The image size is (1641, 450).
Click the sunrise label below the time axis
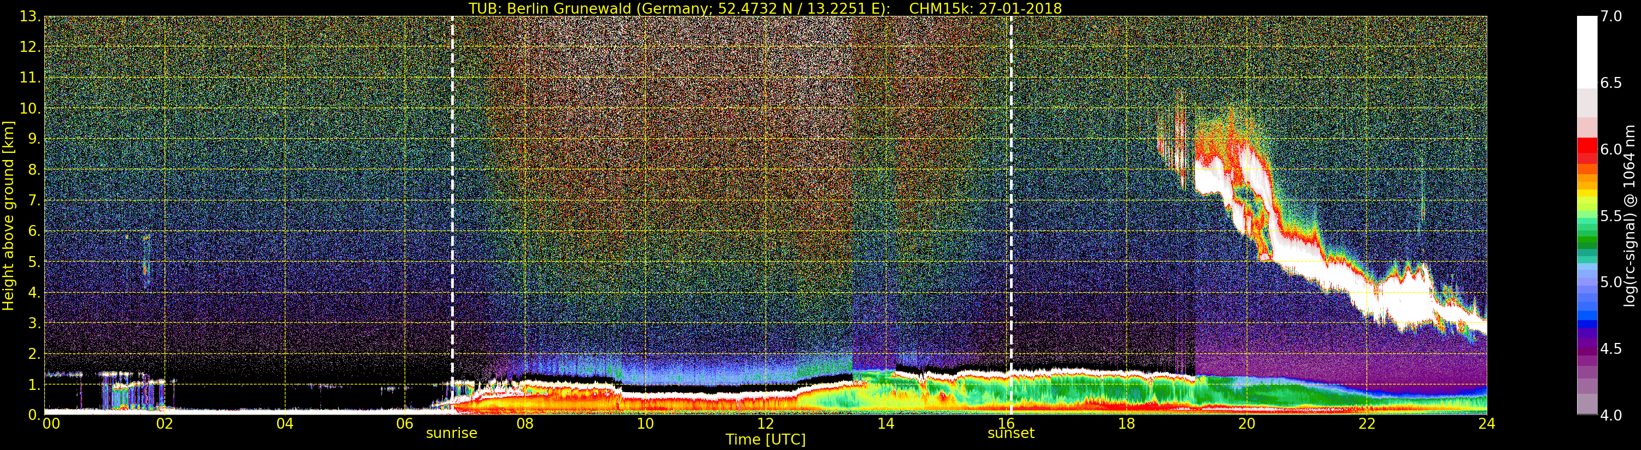pyautogui.click(x=451, y=434)
